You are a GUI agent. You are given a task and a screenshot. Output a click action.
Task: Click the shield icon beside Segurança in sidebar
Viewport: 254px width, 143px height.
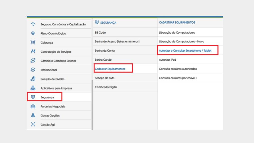[33, 97]
